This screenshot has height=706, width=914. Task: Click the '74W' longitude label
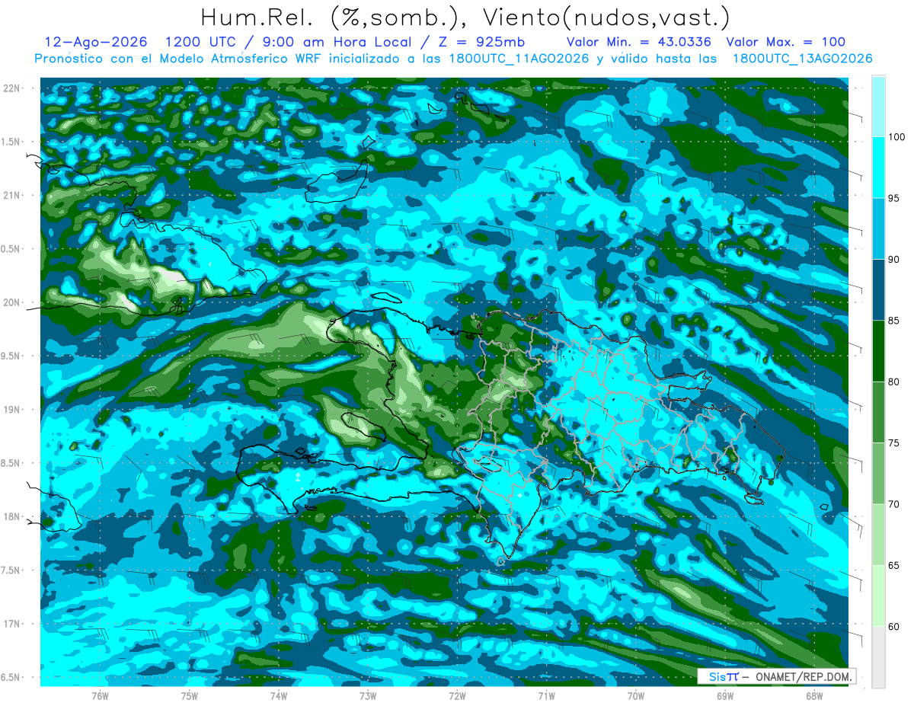(x=279, y=696)
